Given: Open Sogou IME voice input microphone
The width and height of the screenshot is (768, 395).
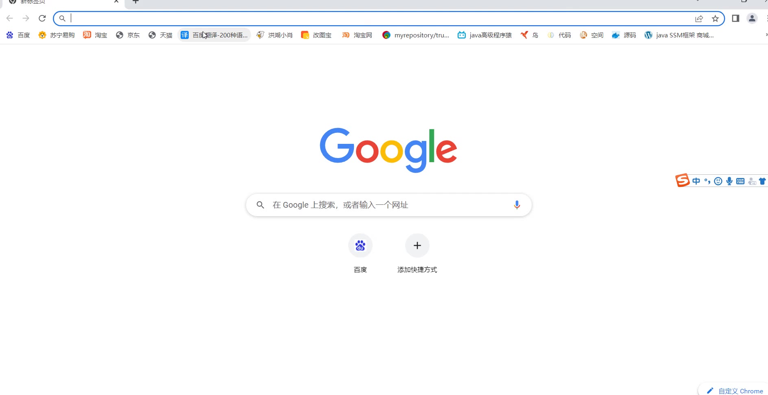Looking at the screenshot, I should 729,181.
